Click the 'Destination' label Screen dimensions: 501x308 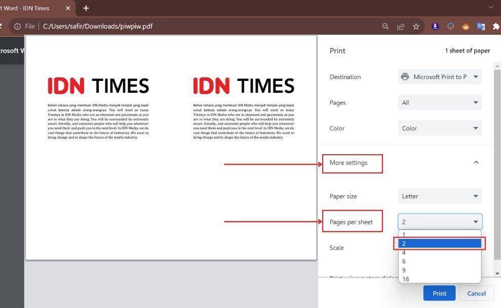click(x=345, y=77)
